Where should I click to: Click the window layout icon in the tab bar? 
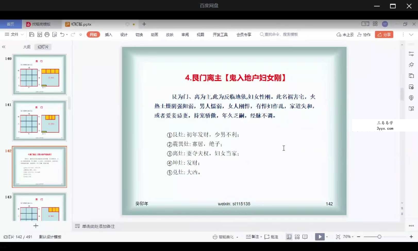365,24
